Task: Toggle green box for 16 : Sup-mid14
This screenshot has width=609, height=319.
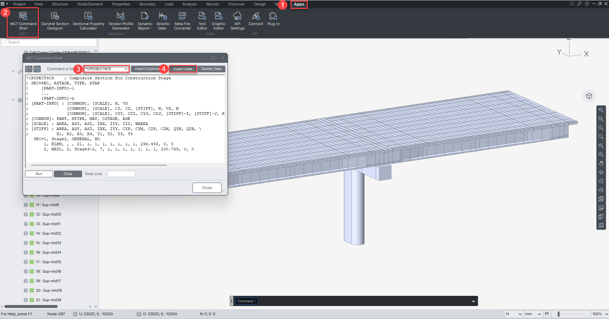Action: [32, 252]
